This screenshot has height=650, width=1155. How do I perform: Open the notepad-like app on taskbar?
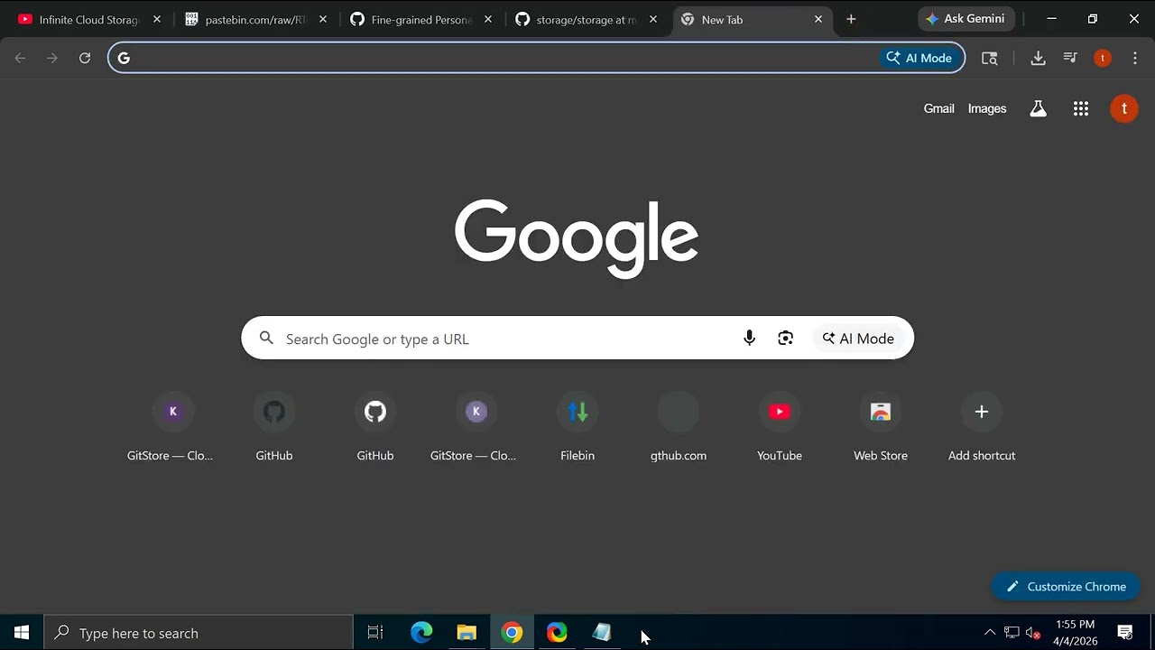(602, 633)
